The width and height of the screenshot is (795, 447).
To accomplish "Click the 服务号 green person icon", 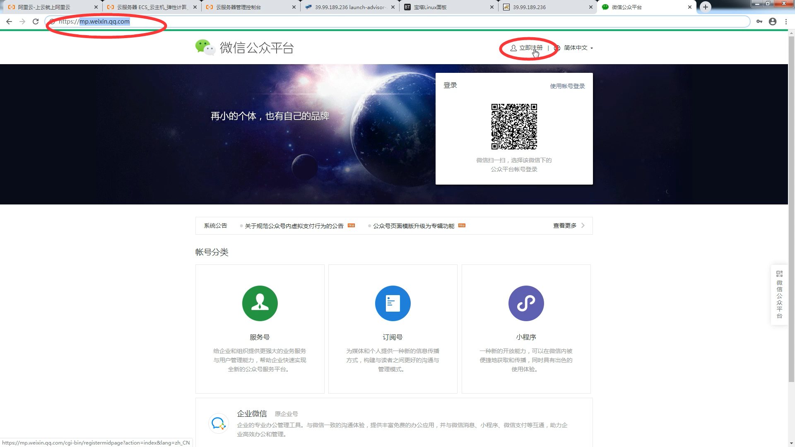I will (260, 303).
